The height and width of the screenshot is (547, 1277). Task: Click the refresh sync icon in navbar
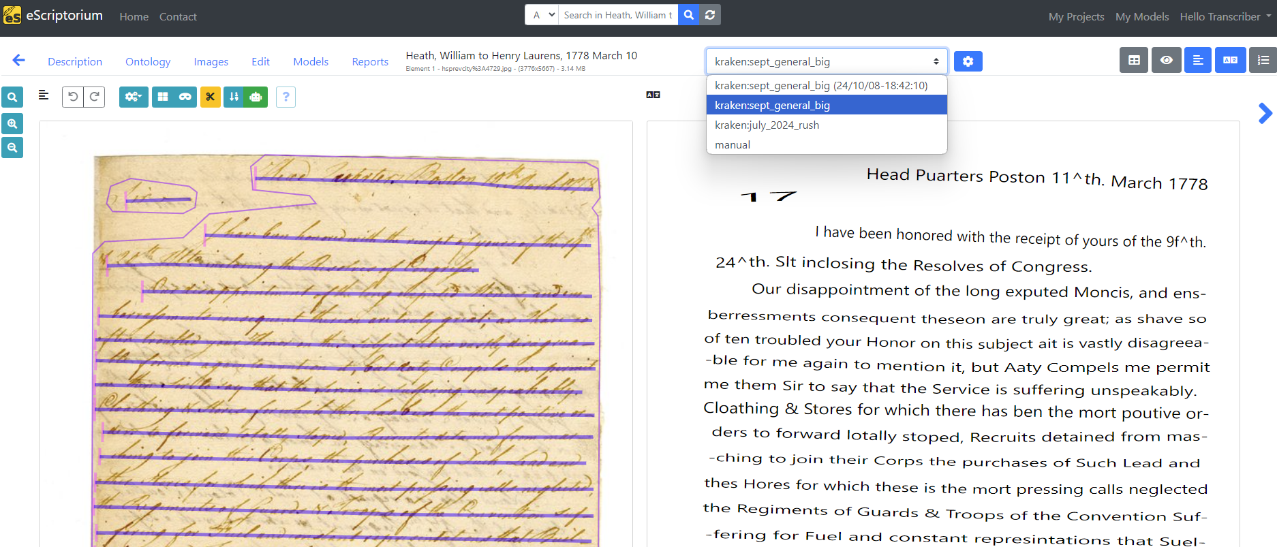710,15
